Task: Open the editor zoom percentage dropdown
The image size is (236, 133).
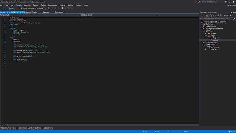Action: click(x=7, y=125)
